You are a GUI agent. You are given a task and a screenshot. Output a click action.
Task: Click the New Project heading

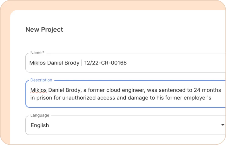(x=44, y=29)
